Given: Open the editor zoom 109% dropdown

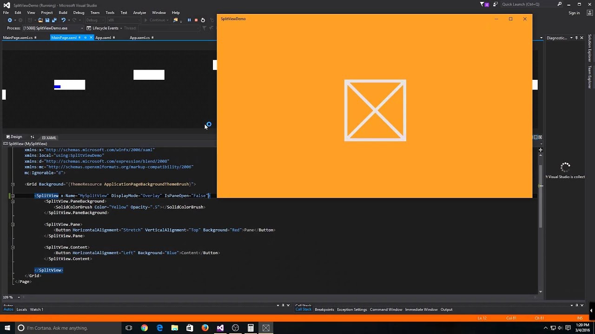Looking at the screenshot, I should coord(19,297).
